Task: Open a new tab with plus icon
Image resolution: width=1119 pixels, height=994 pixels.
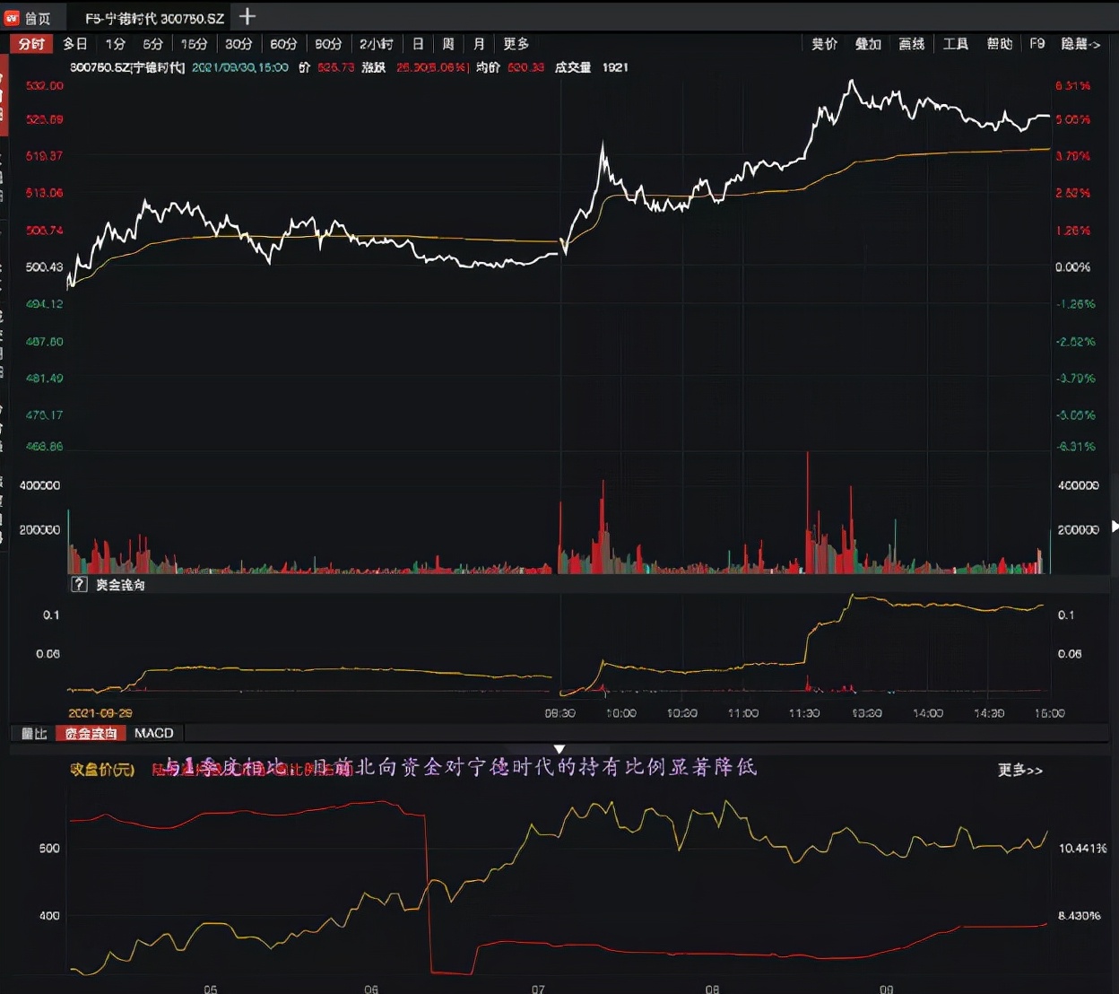Action: 247,17
